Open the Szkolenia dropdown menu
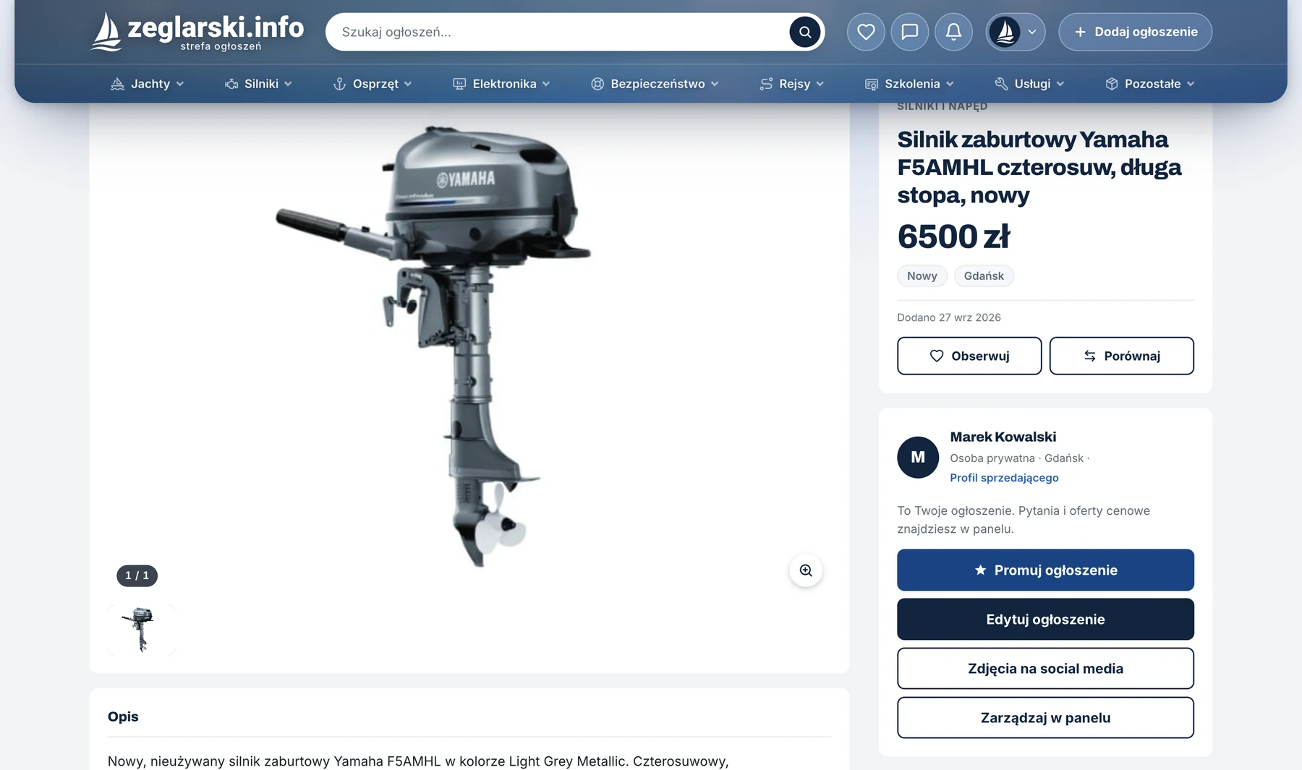The image size is (1302, 770). [x=910, y=84]
